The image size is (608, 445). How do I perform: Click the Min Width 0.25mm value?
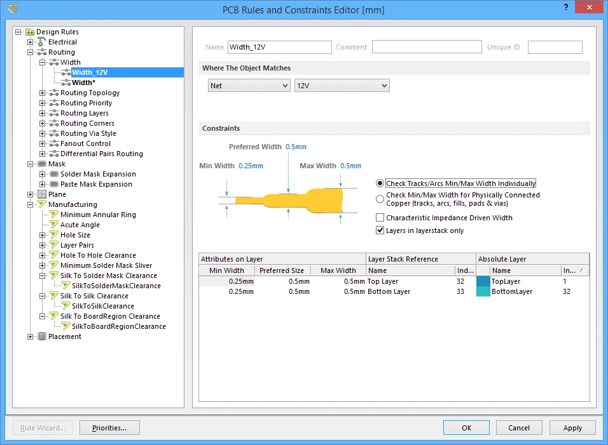click(x=251, y=166)
